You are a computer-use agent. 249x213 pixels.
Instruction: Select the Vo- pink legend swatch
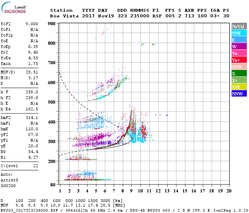coord(239,53)
